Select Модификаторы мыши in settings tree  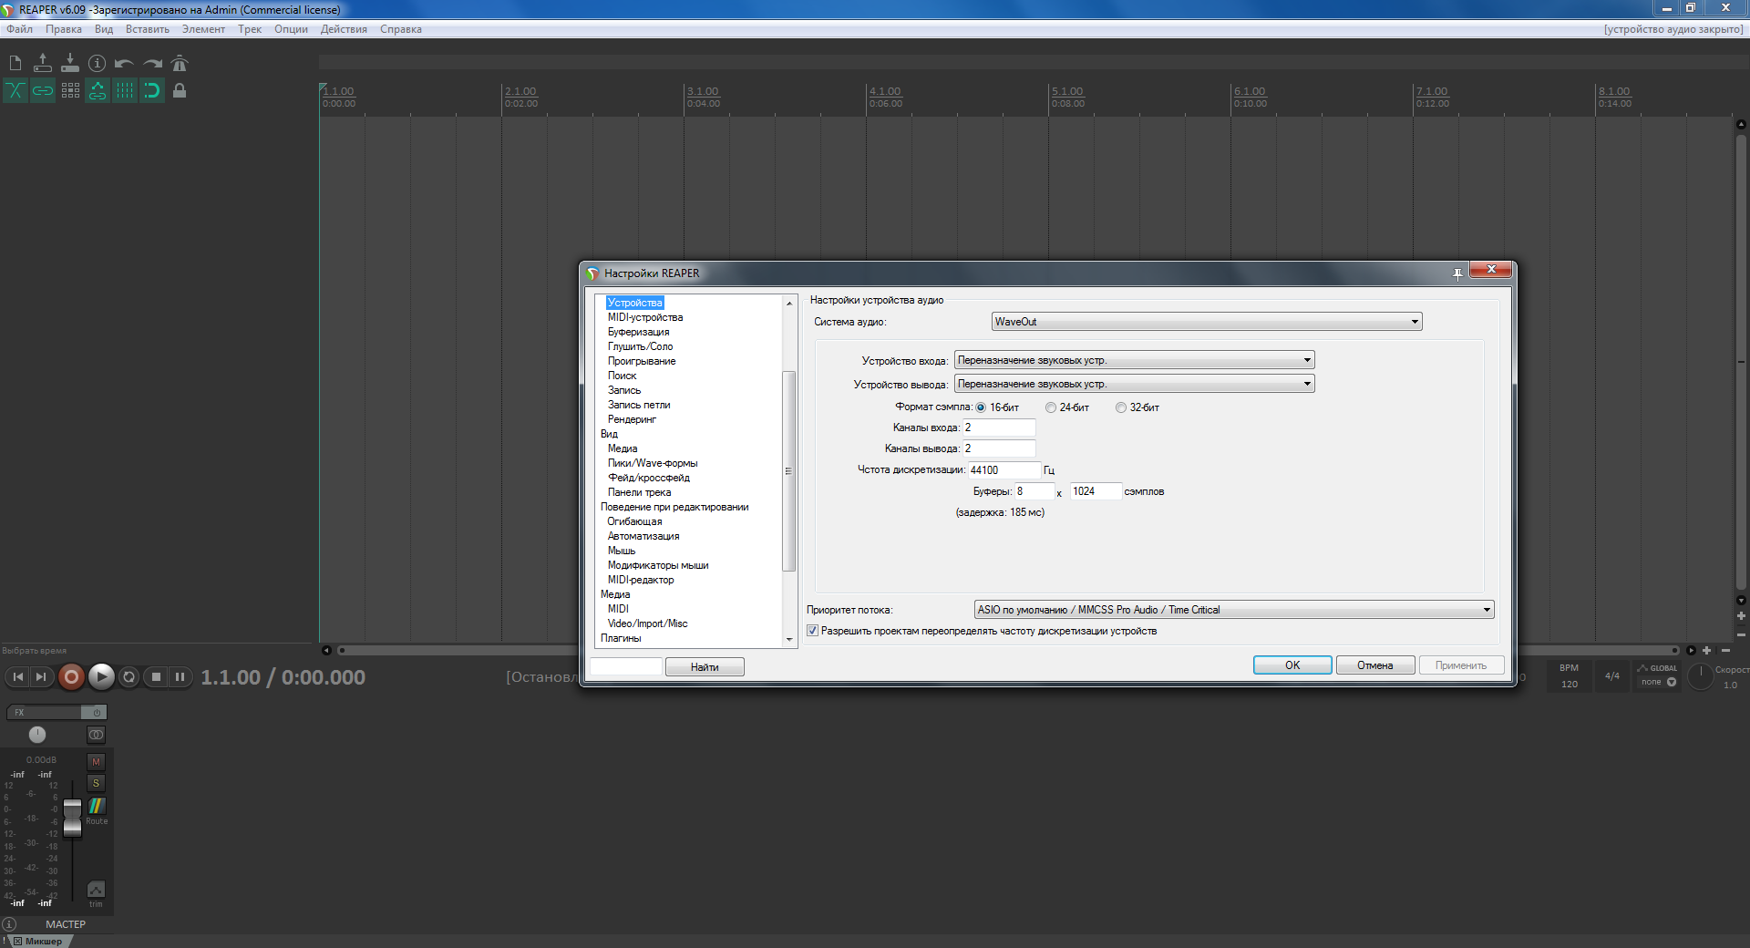coord(658,565)
